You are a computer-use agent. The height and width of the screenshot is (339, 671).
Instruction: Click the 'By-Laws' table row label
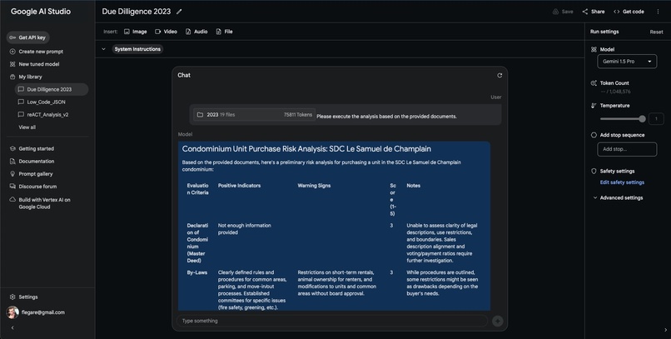coord(196,272)
